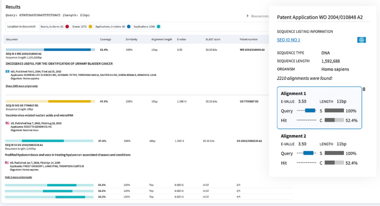380x206 pixels.
Task: Click the WO flag icon under bladder cancer patent
Action: 7,71
